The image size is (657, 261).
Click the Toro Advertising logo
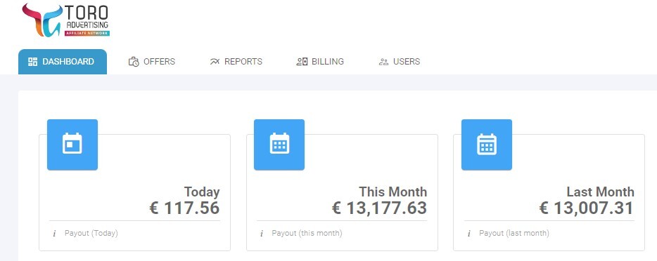[66, 20]
